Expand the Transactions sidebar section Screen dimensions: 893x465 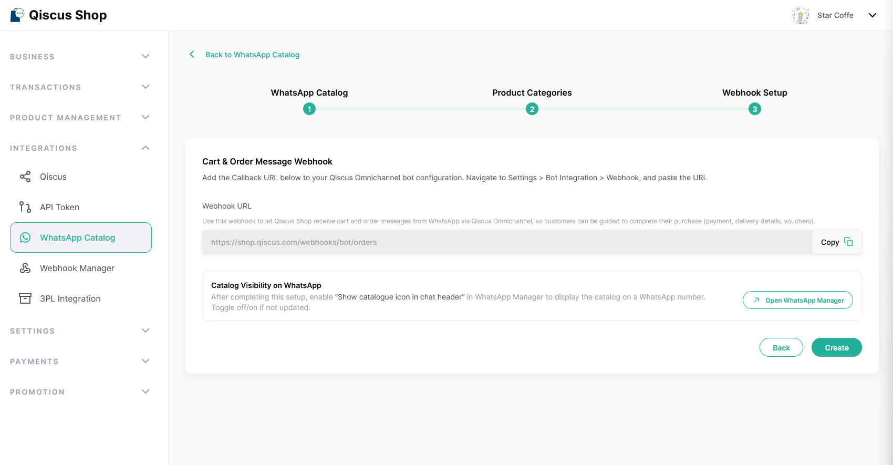[80, 87]
